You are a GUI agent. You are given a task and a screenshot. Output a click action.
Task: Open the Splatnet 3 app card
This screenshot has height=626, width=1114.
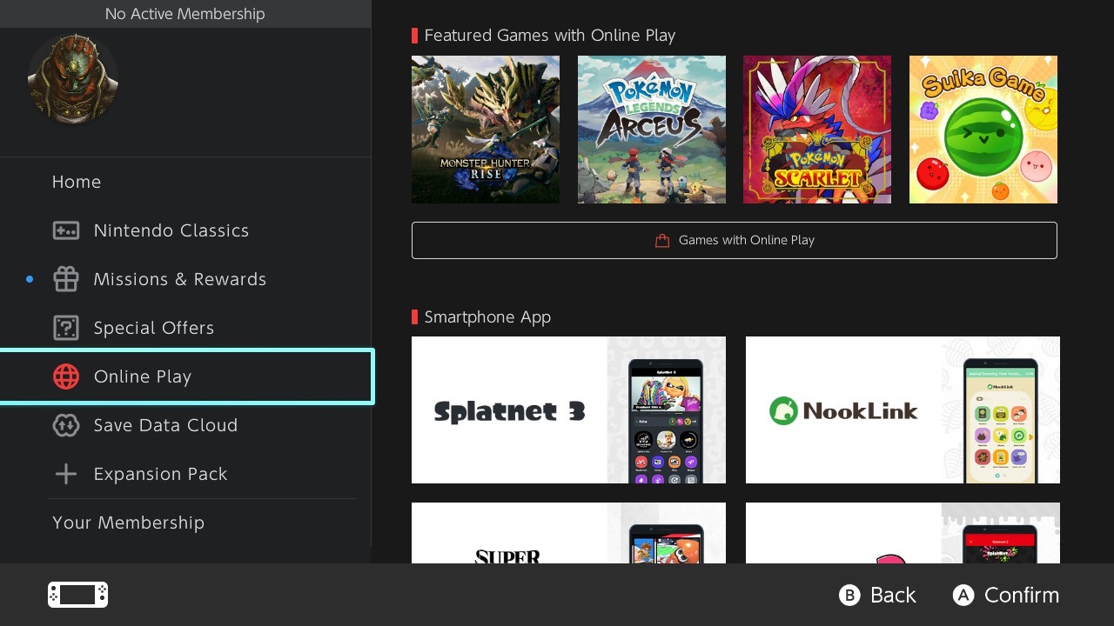(x=568, y=410)
